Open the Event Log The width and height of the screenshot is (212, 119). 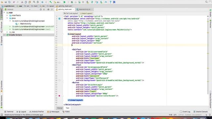[185, 112]
